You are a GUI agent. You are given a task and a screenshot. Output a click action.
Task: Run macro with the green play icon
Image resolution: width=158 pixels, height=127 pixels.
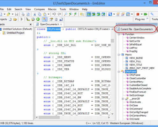(x=146, y=14)
